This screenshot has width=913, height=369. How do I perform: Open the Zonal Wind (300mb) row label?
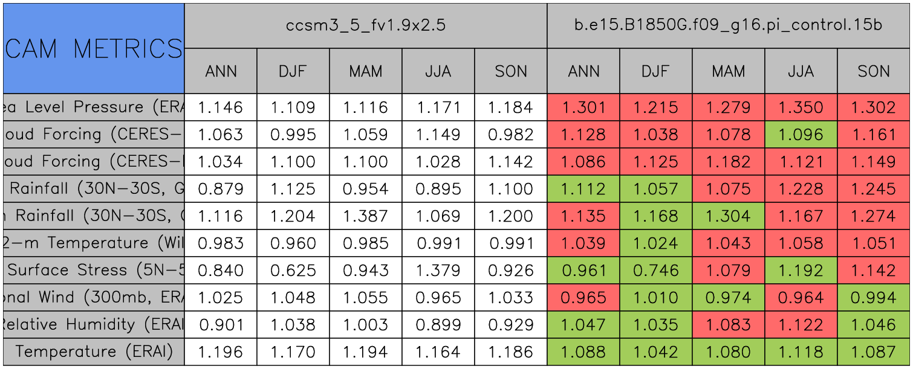tap(94, 297)
